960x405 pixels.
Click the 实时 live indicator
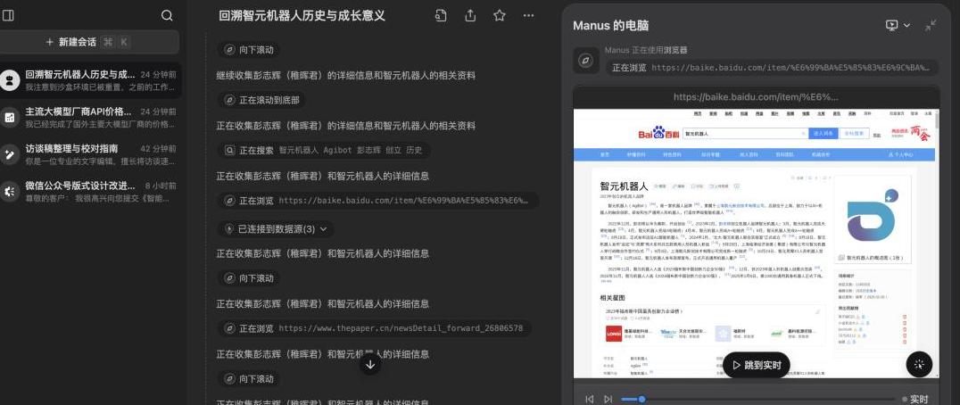tap(914, 399)
